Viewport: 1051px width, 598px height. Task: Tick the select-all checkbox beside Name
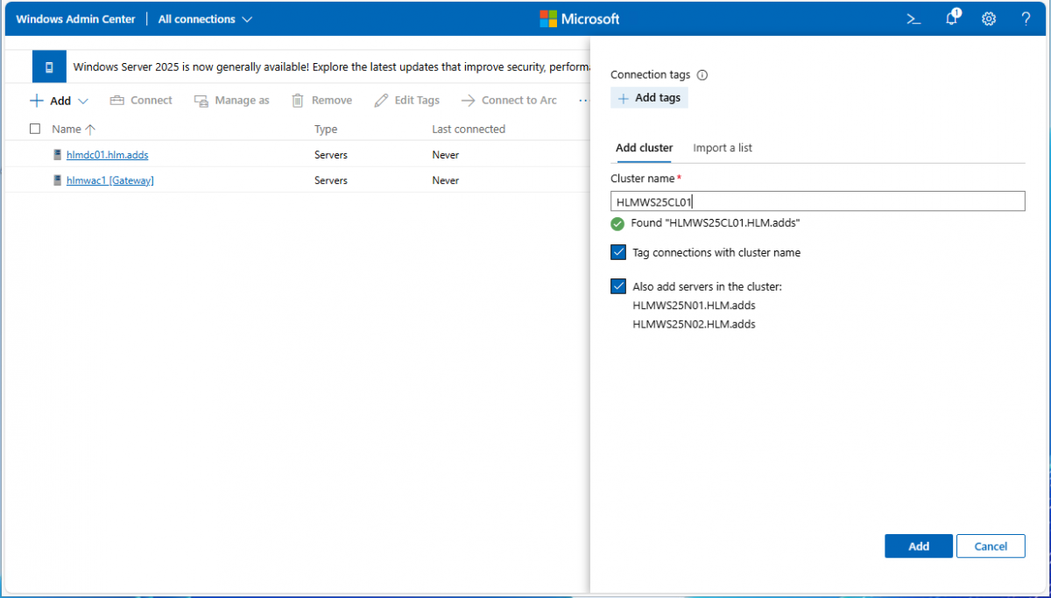pyautogui.click(x=35, y=129)
